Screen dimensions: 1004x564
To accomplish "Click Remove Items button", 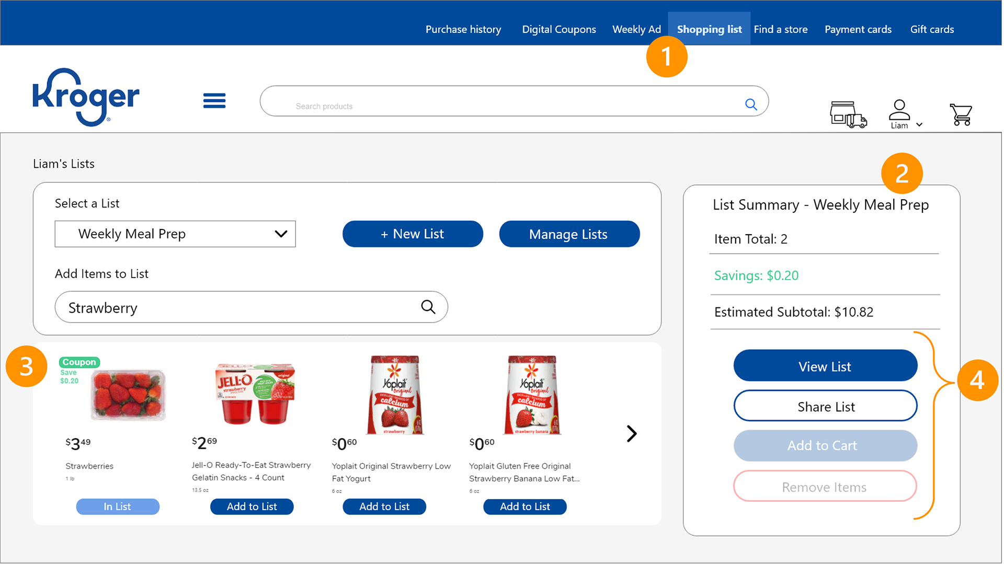I will [x=825, y=487].
